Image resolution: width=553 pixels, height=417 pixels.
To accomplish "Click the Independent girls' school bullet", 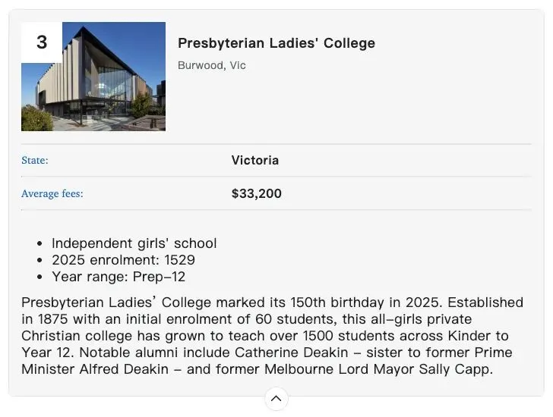I will pyautogui.click(x=134, y=243).
